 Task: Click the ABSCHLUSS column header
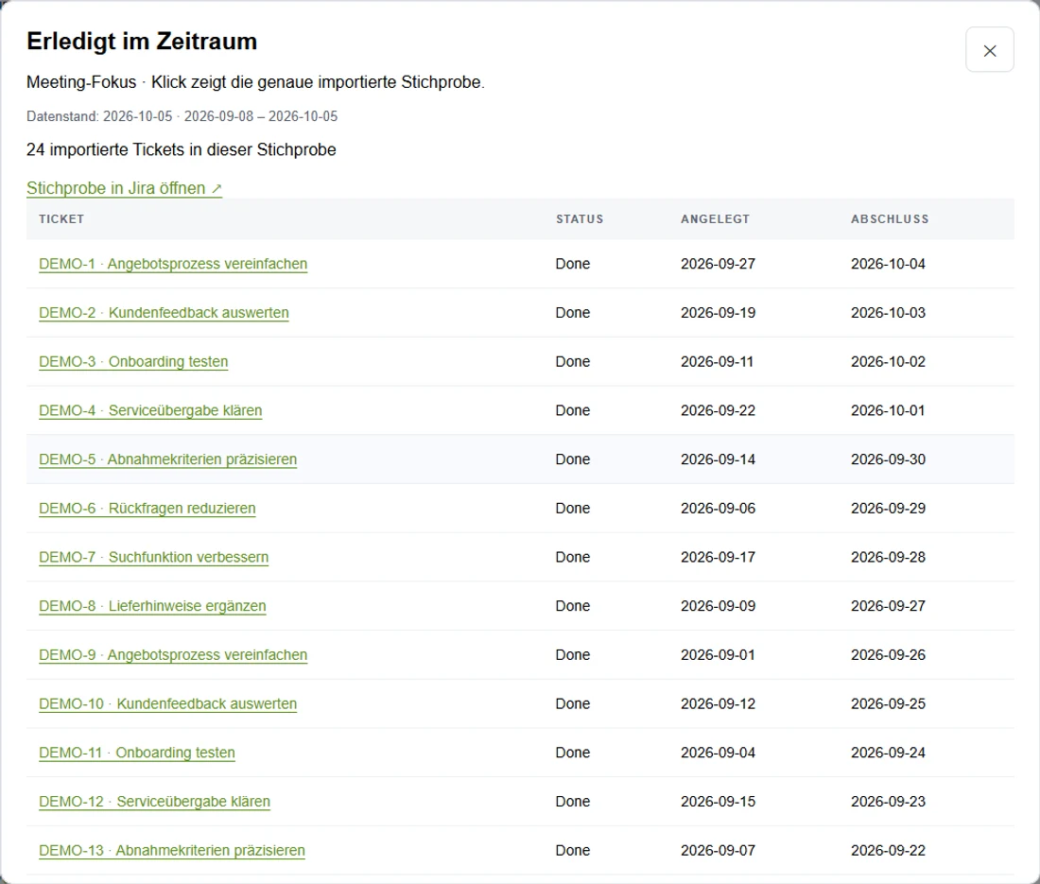890,218
